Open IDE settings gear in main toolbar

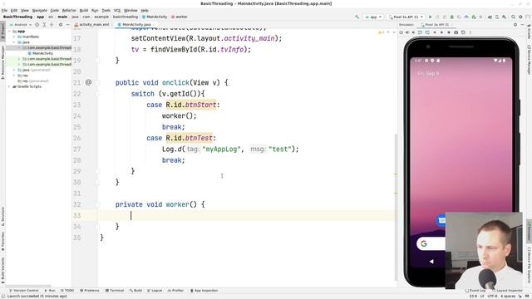[520, 17]
